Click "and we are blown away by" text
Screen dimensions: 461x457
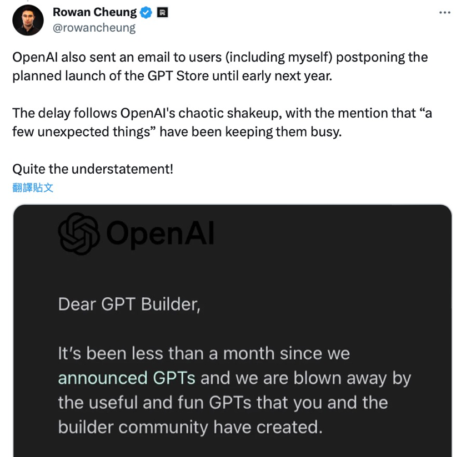point(305,378)
